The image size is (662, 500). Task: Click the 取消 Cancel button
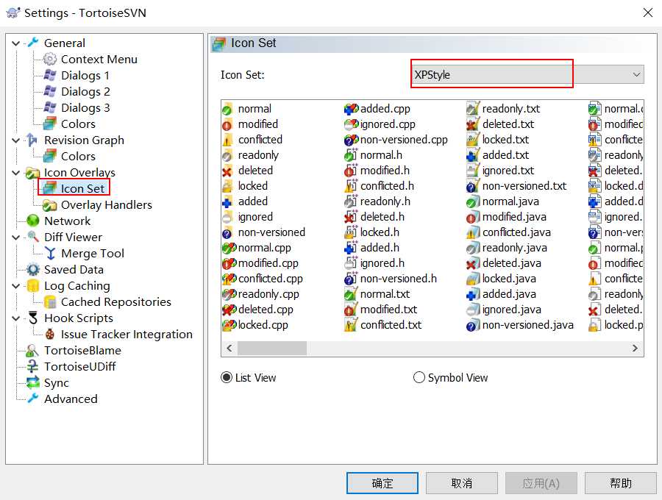coord(461,482)
